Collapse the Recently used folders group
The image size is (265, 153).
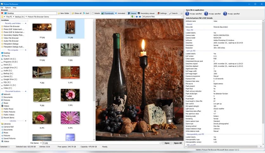tap(26, 23)
